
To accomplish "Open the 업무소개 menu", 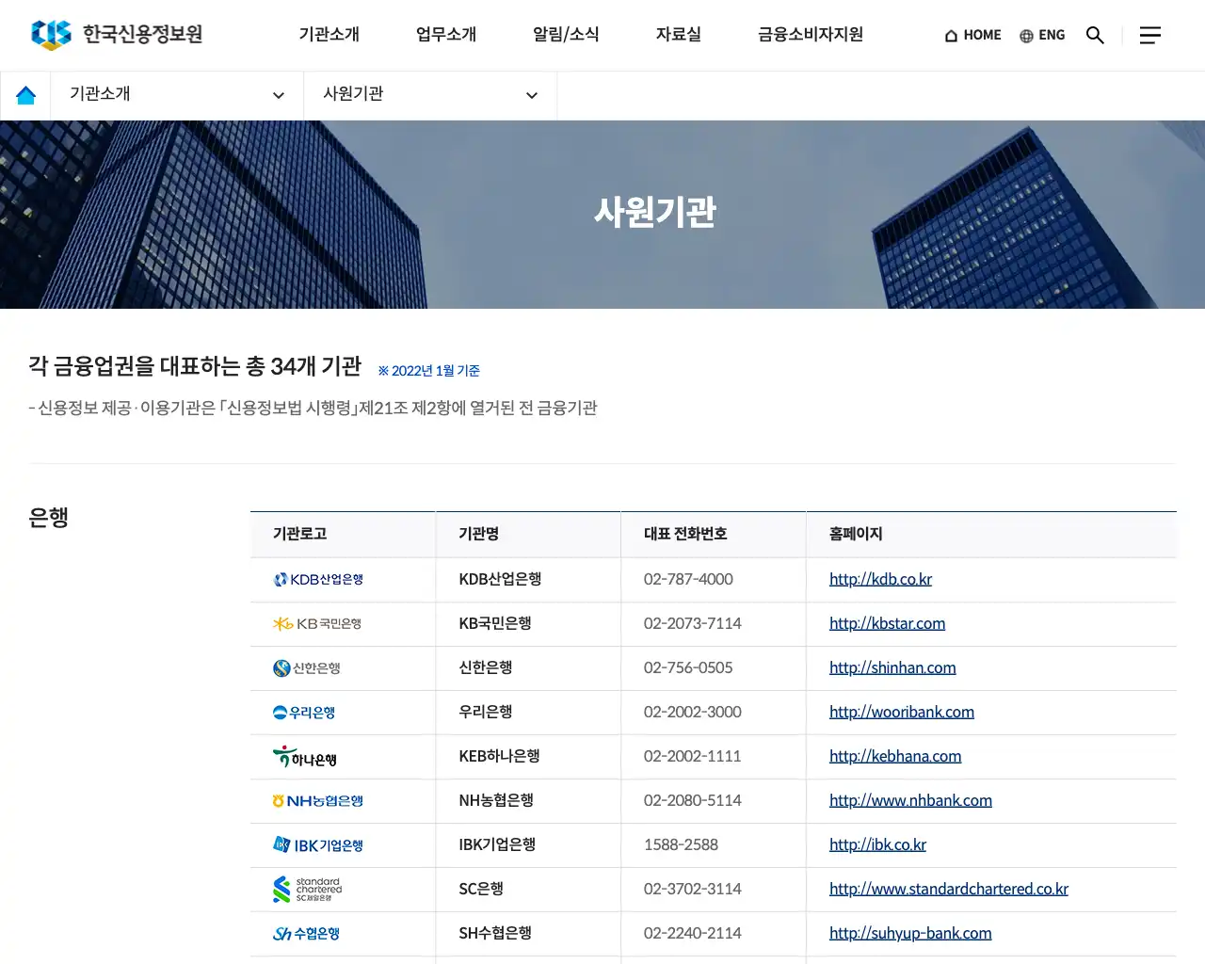I will point(445,35).
